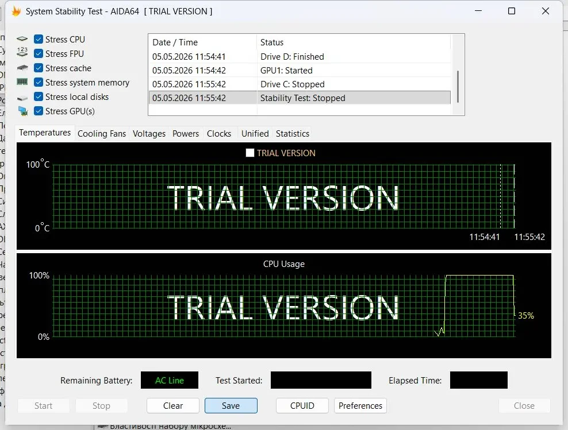
Task: Click the log list vertical scrollbar thumb
Action: [x=458, y=87]
